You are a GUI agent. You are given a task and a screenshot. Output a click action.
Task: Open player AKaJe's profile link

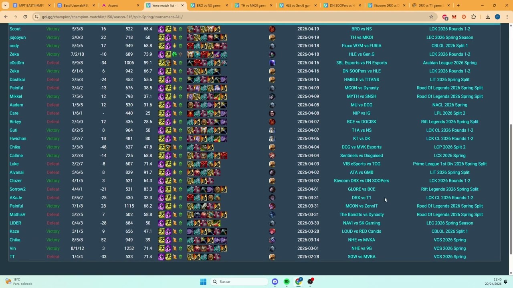click(x=16, y=198)
